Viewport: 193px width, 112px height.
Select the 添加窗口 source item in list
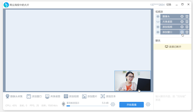169,32
